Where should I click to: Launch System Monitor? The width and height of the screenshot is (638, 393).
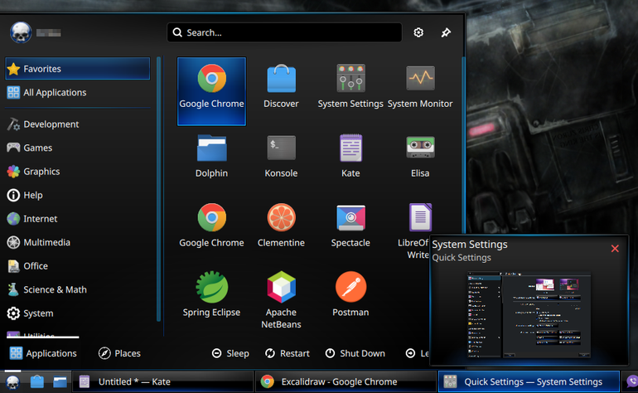(x=420, y=86)
